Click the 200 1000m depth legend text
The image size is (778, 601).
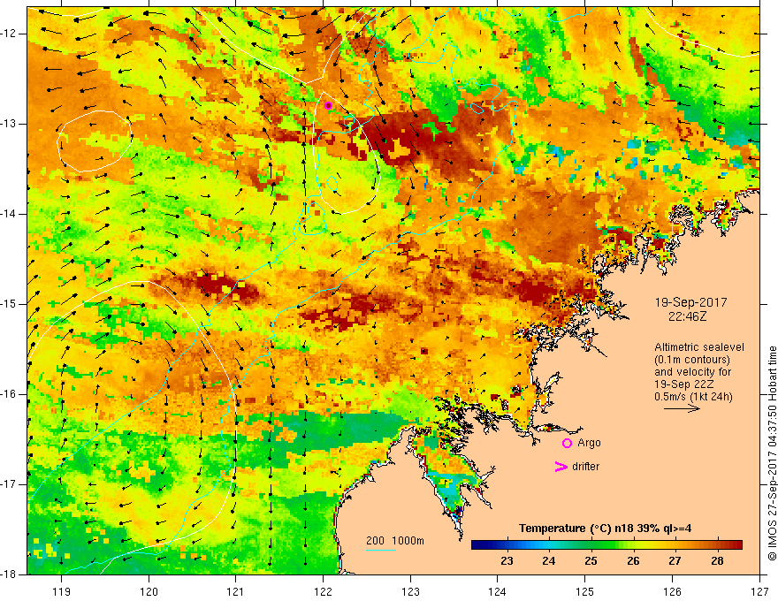pyautogui.click(x=395, y=541)
